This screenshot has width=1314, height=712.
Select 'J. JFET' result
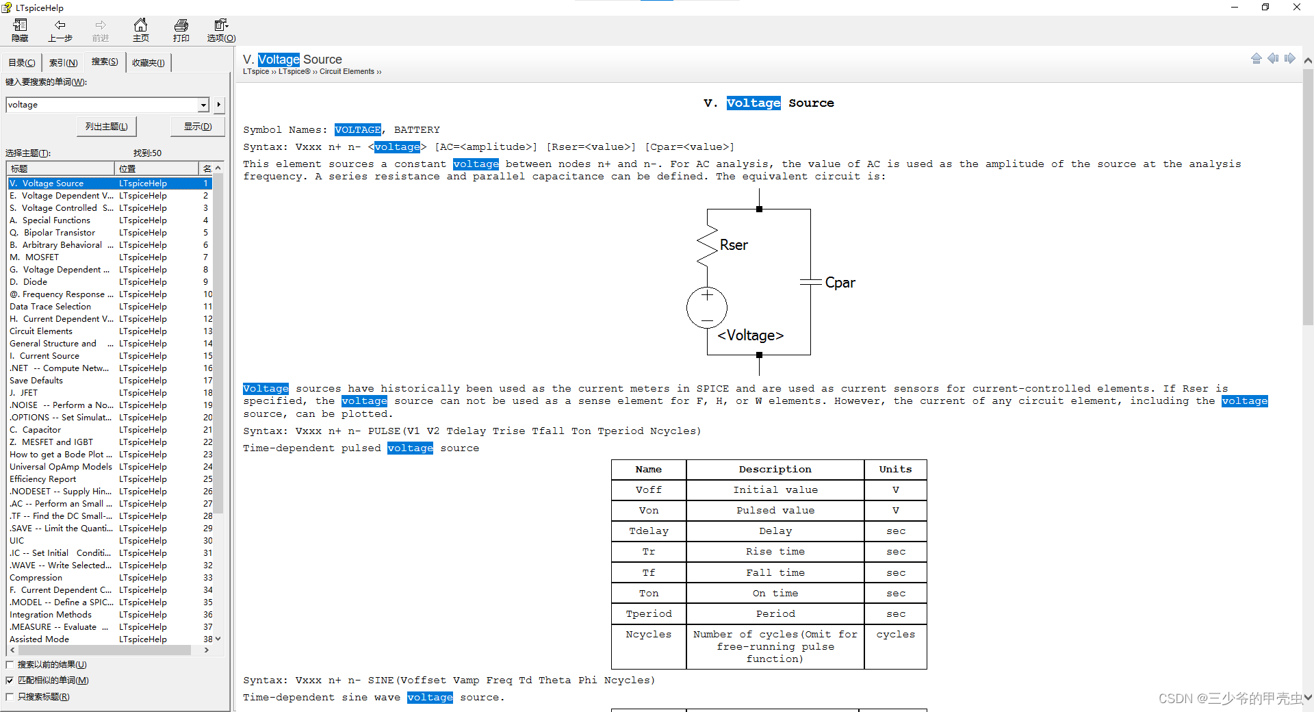click(109, 393)
